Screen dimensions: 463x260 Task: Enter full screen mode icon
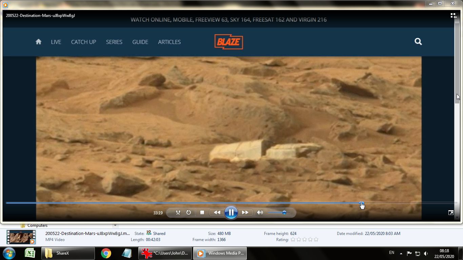click(451, 213)
